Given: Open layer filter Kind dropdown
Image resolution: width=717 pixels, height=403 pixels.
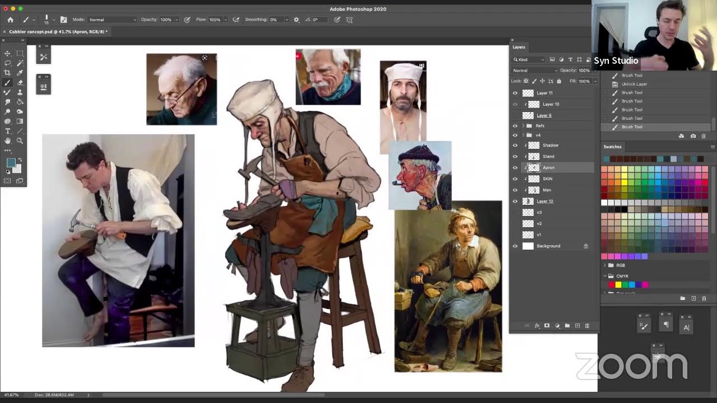Looking at the screenshot, I should pos(528,59).
